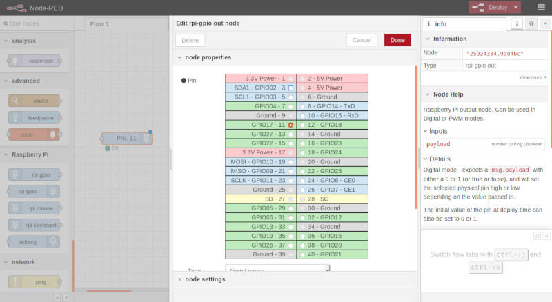Select pin GPIO04 - 7 radio button
The height and width of the screenshot is (302, 552).
290,106
